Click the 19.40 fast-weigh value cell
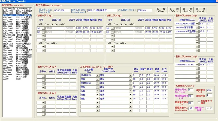218x121 pixels. tap(86, 32)
